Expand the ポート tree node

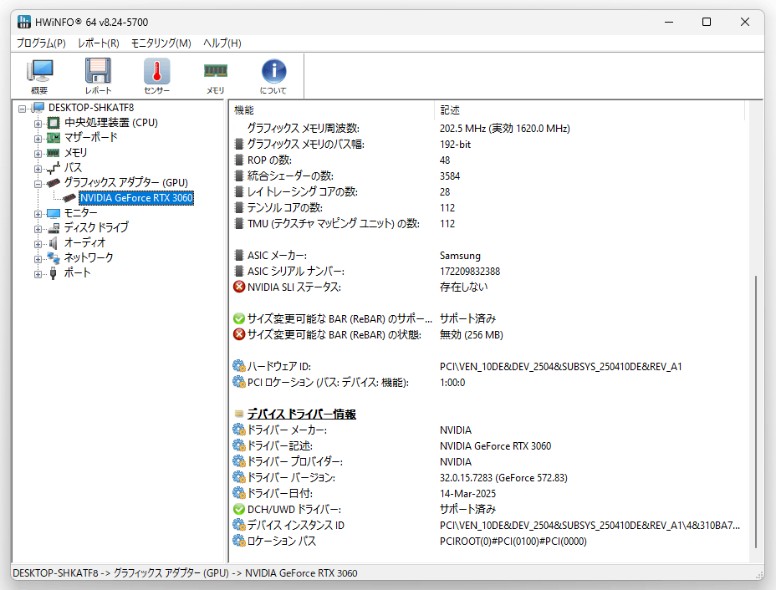pos(38,274)
